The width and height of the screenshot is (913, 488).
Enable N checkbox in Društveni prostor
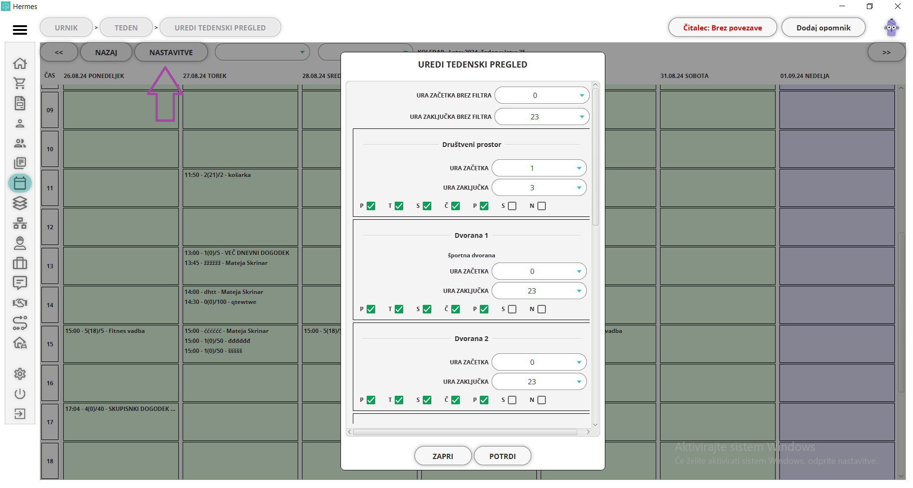(542, 206)
